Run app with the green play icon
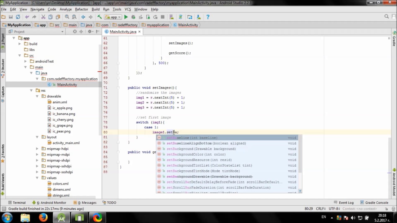The image size is (397, 223). point(126,17)
